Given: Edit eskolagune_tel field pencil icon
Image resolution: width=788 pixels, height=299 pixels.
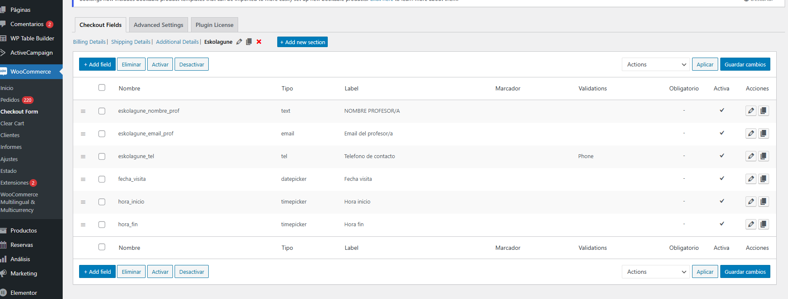Looking at the screenshot, I should 751,156.
